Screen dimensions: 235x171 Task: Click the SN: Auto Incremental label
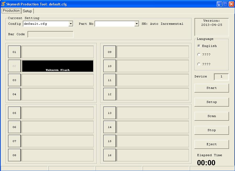163,24
